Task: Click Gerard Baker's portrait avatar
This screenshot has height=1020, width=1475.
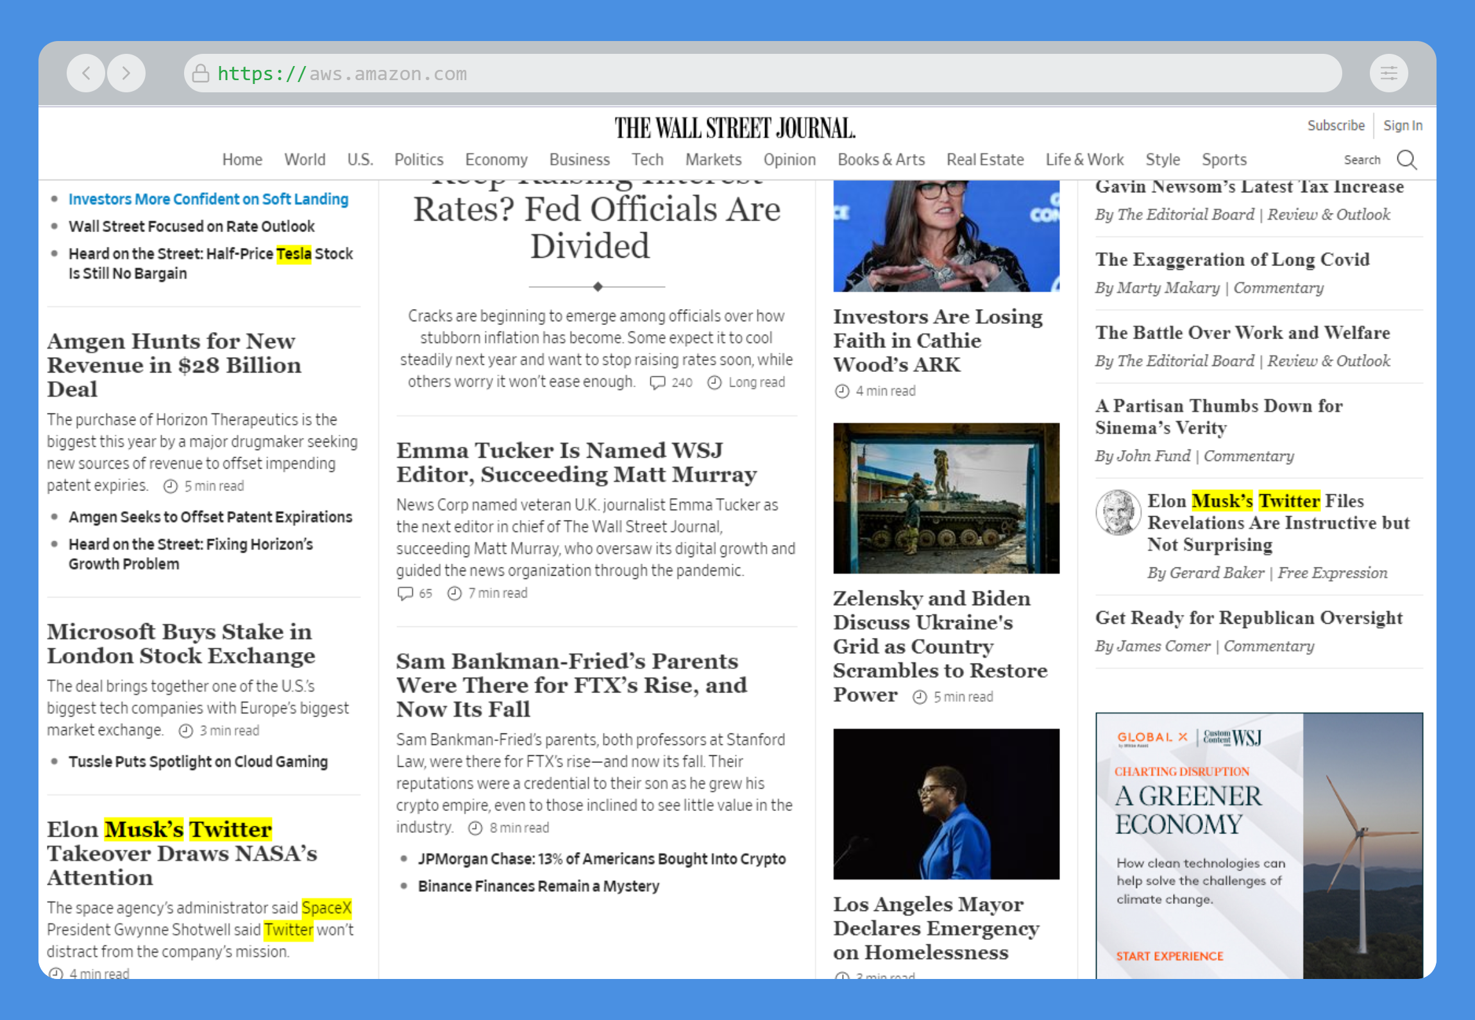Action: (1118, 512)
